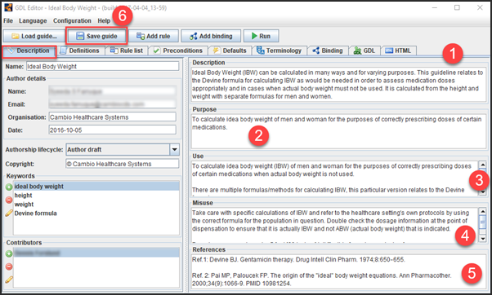Open the Language menu
492x295 pixels.
(x=33, y=20)
